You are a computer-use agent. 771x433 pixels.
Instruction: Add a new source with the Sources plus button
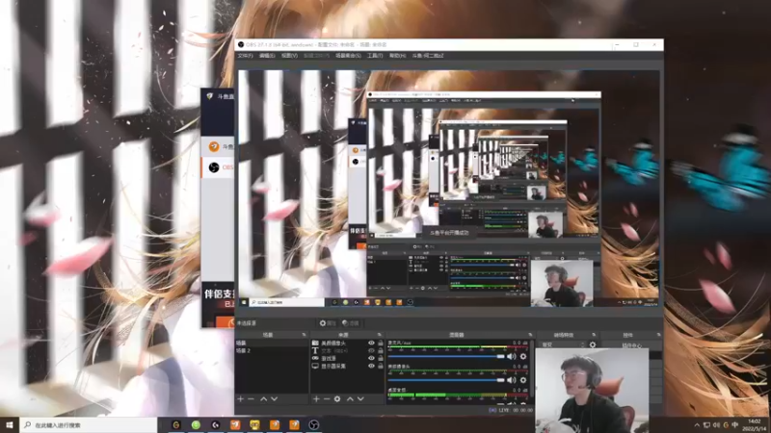[316, 399]
